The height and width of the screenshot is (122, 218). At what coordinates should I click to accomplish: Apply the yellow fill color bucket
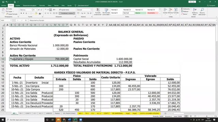click(x=36, y=13)
